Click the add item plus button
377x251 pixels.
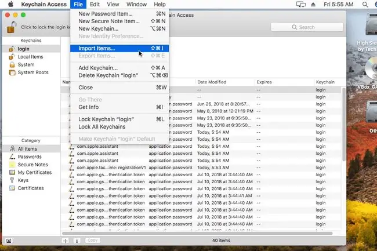(65, 241)
